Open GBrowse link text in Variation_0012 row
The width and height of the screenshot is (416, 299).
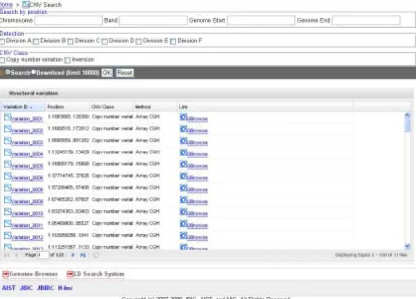point(197,237)
